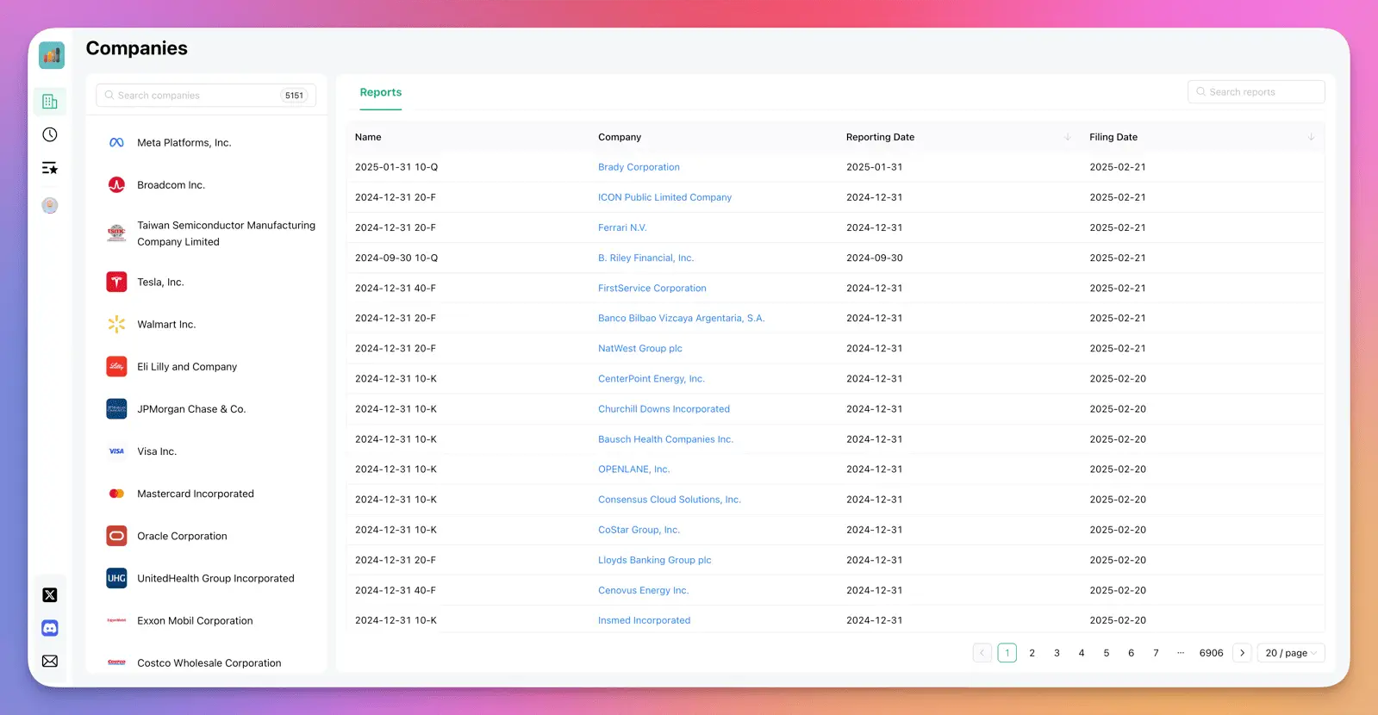Click the app logo icon

(x=52, y=55)
